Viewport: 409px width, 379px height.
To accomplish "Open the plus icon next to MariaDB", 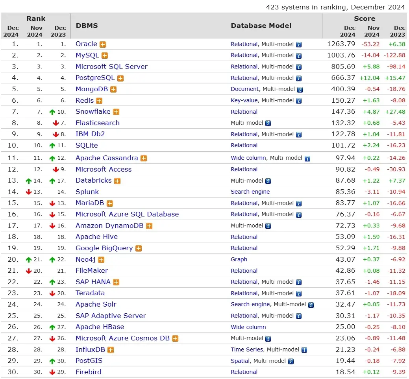I will (110, 203).
